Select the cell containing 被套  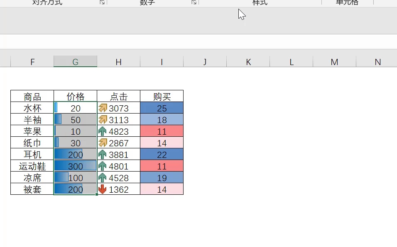(32, 189)
